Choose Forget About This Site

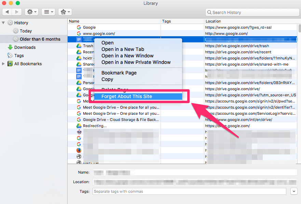126,96
